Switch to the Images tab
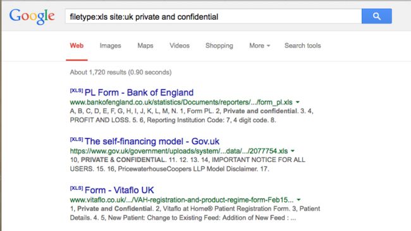Screen dimensions: 411x231 click(x=111, y=46)
